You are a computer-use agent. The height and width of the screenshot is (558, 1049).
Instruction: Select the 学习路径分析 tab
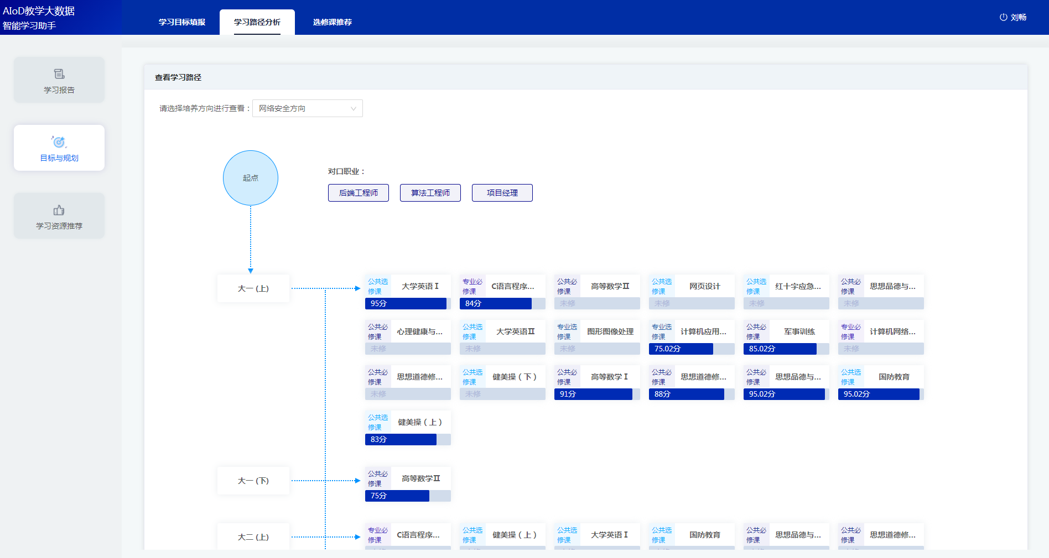tap(257, 22)
